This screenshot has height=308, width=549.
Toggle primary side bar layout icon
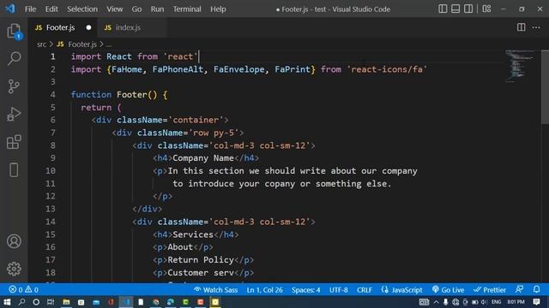(x=443, y=9)
